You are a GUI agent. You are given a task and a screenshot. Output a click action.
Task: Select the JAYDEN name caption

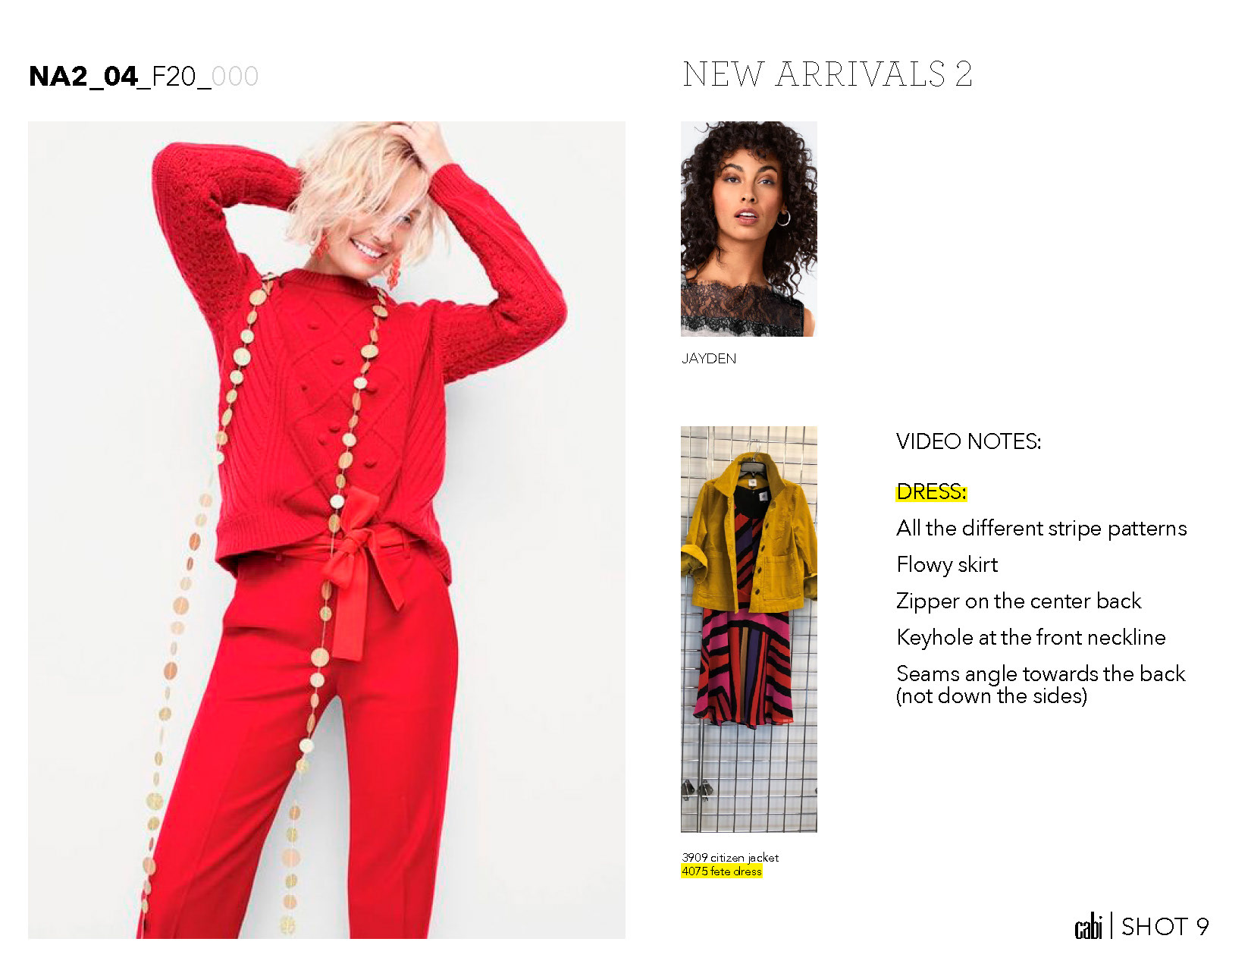coord(708,358)
